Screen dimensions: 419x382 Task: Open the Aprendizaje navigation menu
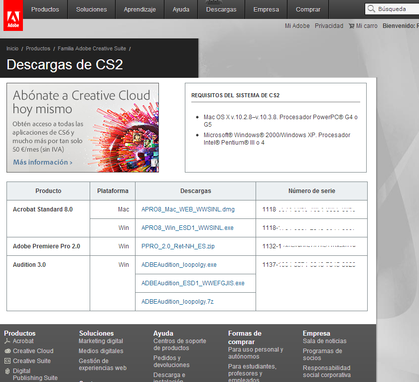(x=140, y=9)
